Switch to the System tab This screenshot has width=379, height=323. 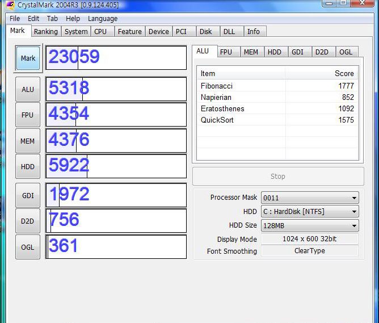point(76,32)
